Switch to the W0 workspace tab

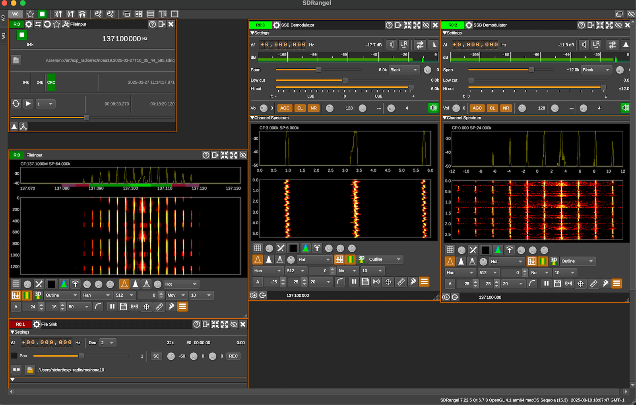click(3, 19)
